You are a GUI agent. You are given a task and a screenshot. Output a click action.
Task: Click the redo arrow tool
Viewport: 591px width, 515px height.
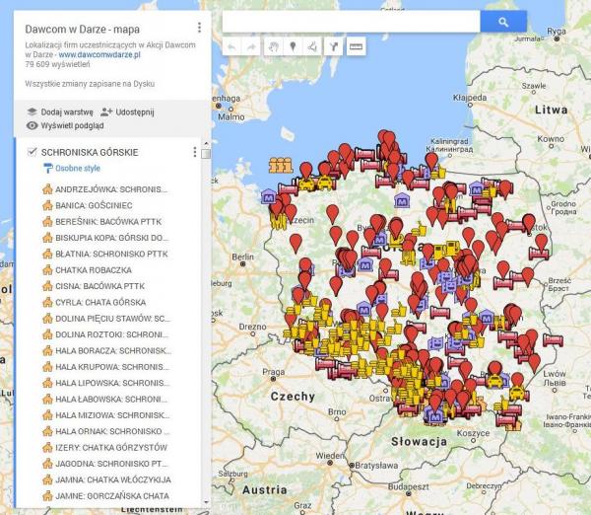tap(250, 46)
